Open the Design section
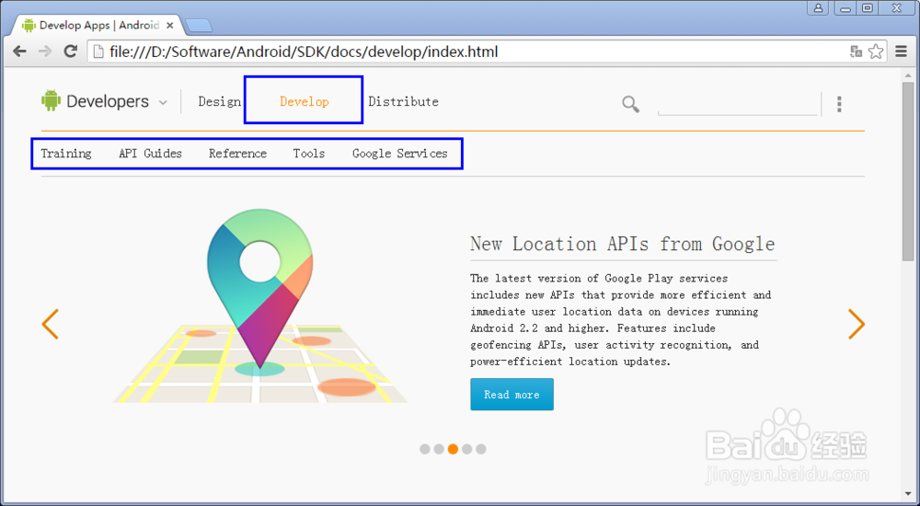Screen dimensions: 920x506 point(220,101)
